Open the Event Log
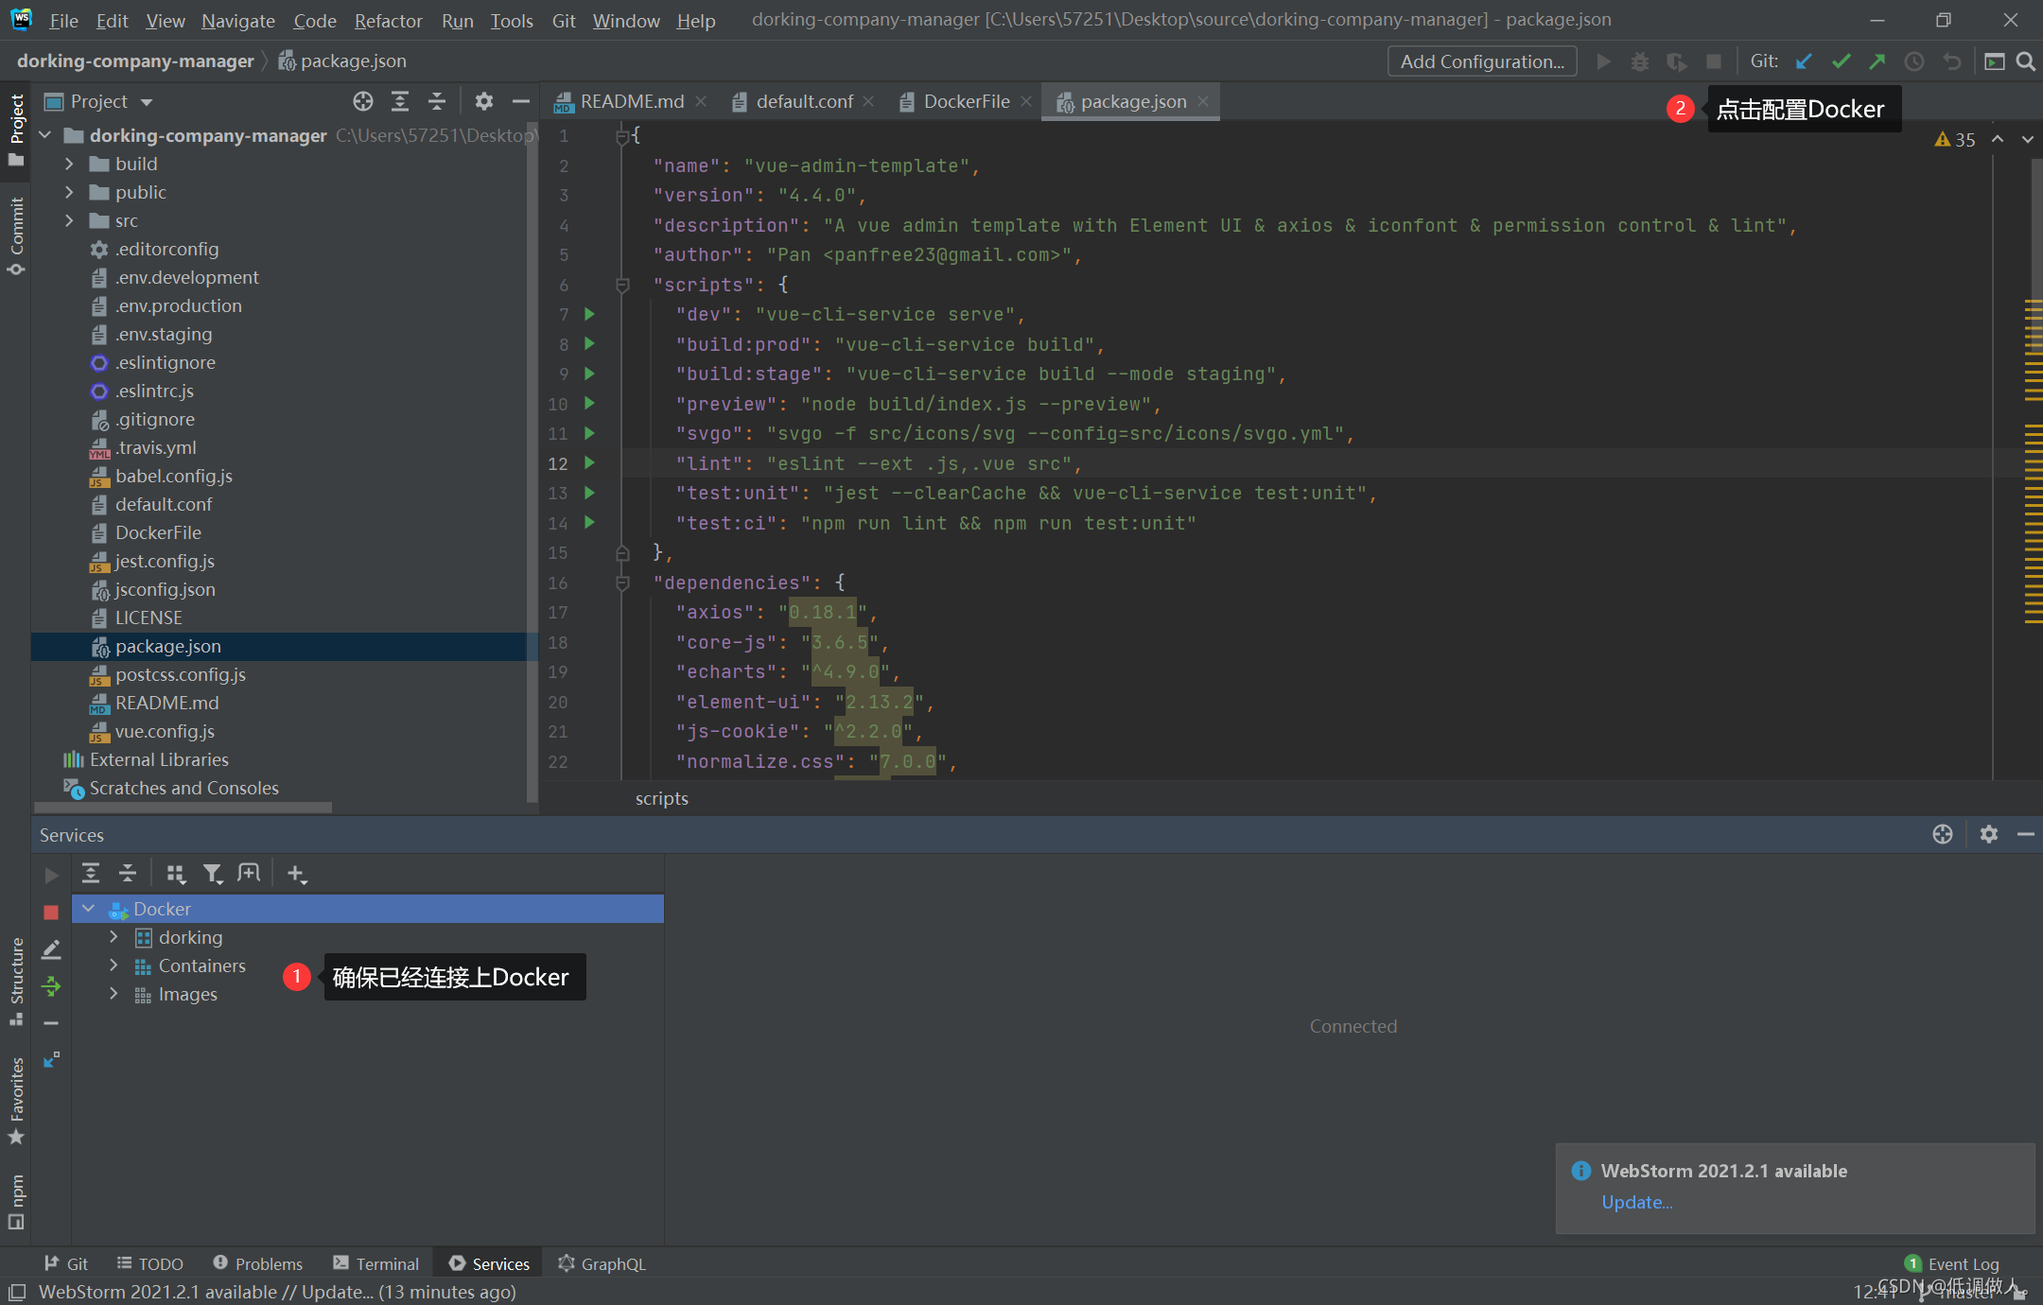Image resolution: width=2043 pixels, height=1305 pixels. (1952, 1263)
